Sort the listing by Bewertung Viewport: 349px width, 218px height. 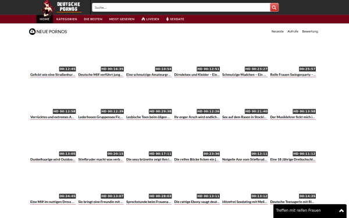coord(310,31)
